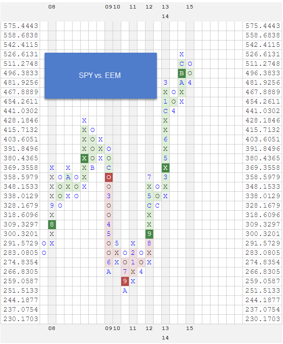Viewport: 283px width, 344px height.
Task: Click the C in the 369.3558 row
Action: 109,168
